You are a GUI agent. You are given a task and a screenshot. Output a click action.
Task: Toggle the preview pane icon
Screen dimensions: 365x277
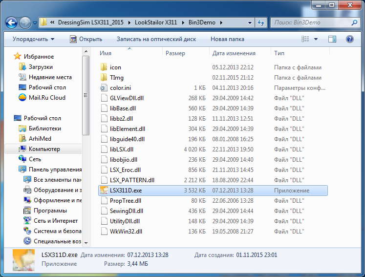pyautogui.click(x=332, y=39)
